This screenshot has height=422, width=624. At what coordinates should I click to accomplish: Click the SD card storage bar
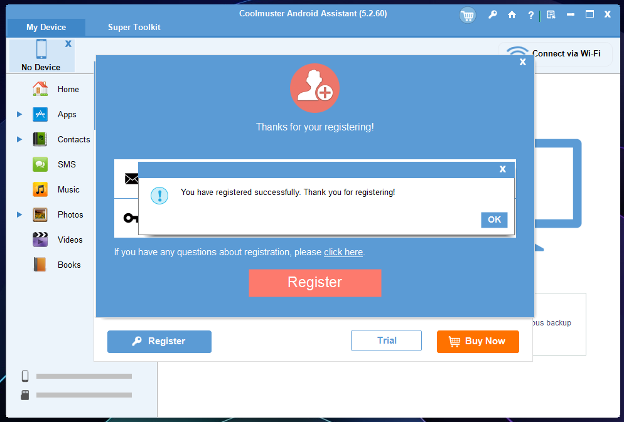(x=84, y=395)
